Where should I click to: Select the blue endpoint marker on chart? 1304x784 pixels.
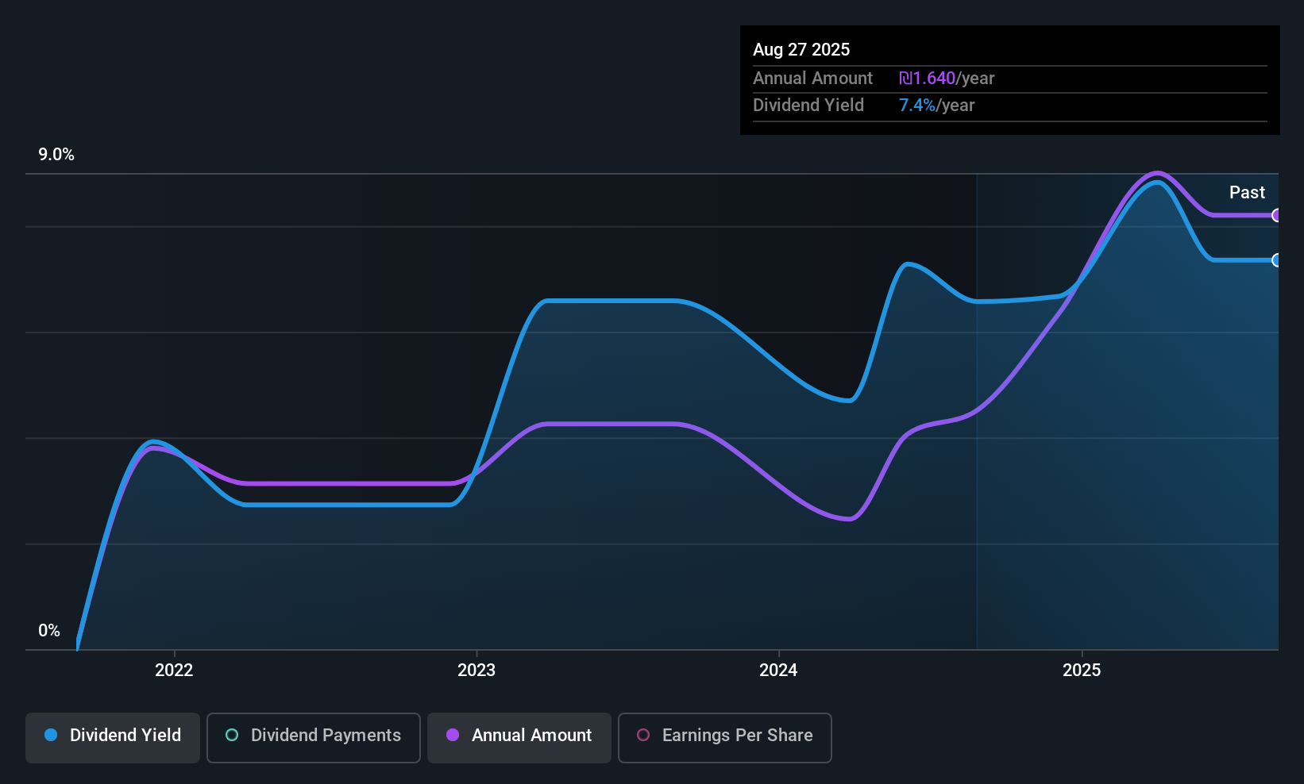coord(1276,260)
